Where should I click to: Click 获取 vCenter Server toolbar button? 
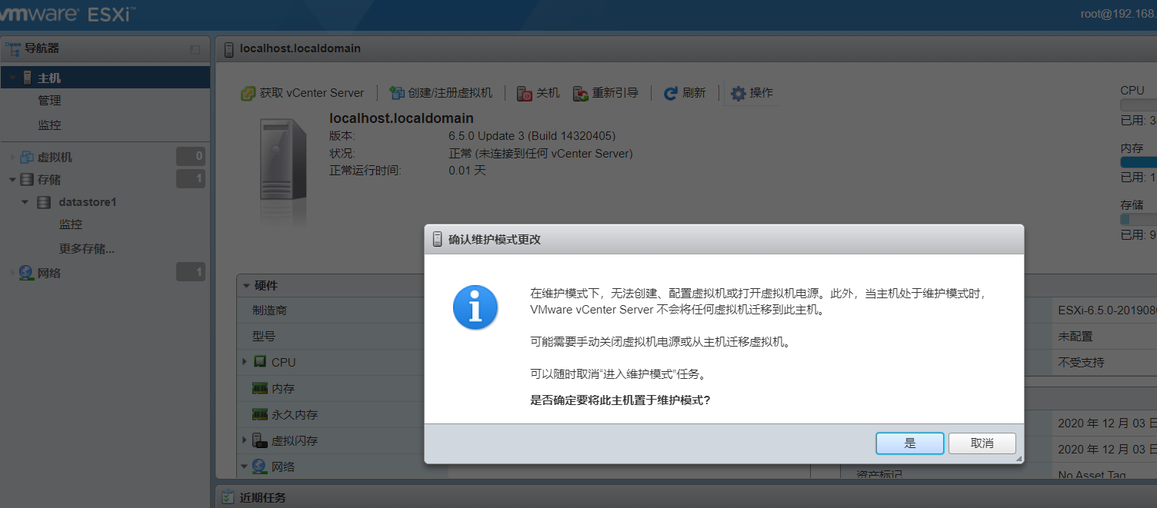[302, 93]
